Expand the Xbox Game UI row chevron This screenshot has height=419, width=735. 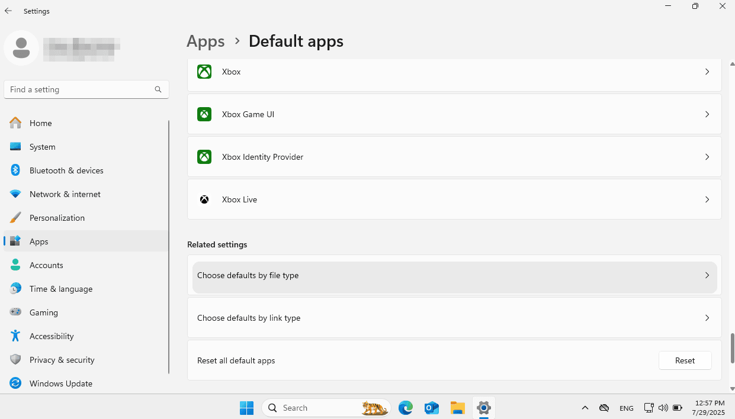coord(707,114)
